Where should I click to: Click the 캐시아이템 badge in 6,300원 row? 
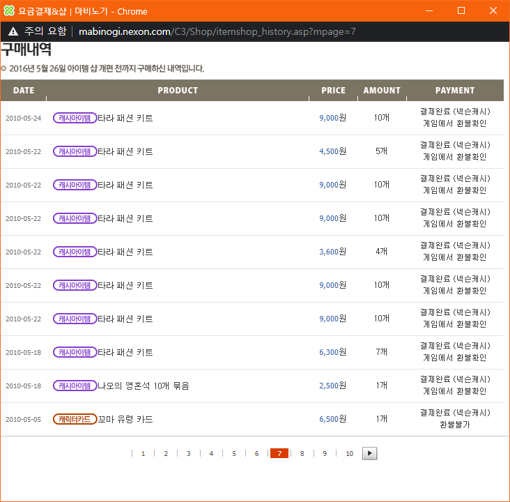75,352
